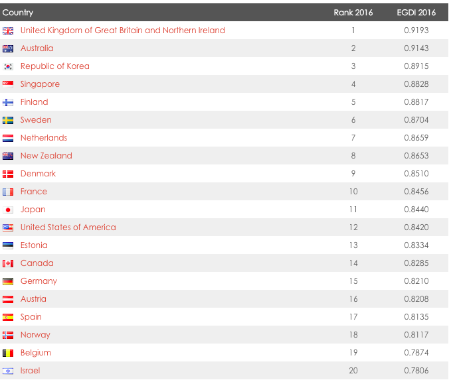449x382 pixels.
Task: Sort by the Rank 2016 column header
Action: (353, 13)
